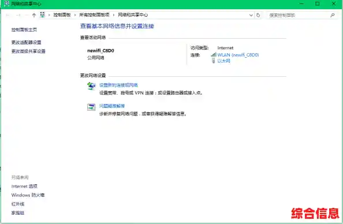Click the troubleshooting icon

coord(91,107)
